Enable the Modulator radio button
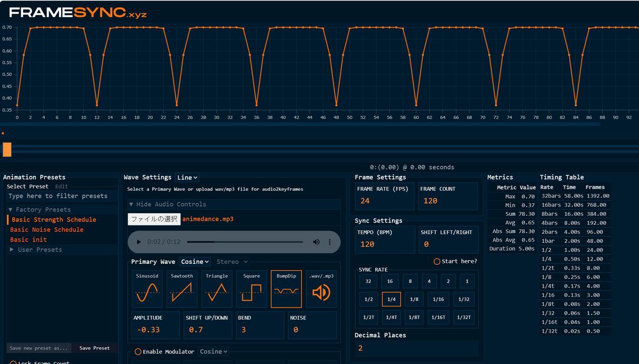 137,352
